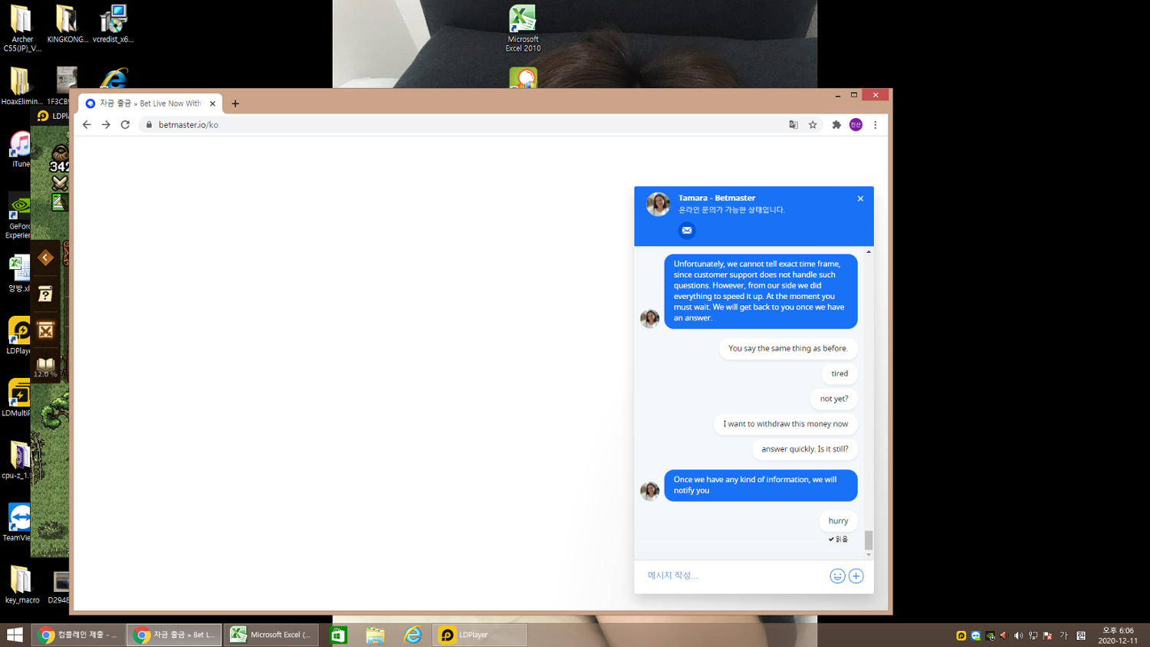Bookmark this page with star icon
The height and width of the screenshot is (647, 1150).
click(x=813, y=125)
